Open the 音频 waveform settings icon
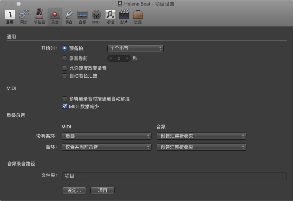 point(82,17)
